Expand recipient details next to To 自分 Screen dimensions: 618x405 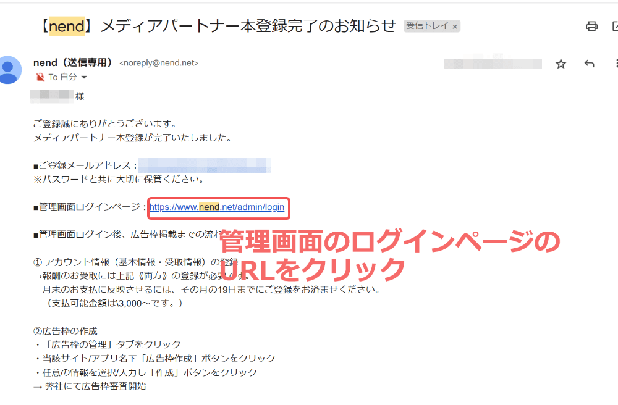pos(84,77)
